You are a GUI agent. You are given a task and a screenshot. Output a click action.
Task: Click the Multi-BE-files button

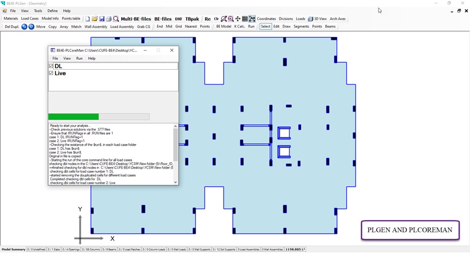(136, 19)
